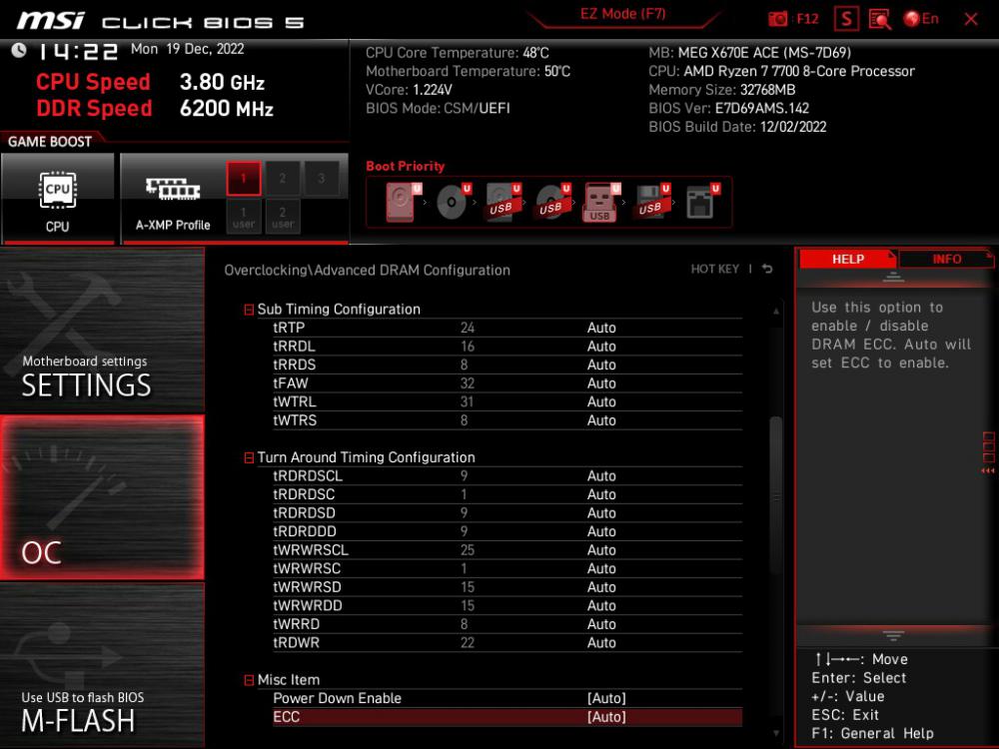
Task: Select the tRTP Auto field
Action: (601, 328)
